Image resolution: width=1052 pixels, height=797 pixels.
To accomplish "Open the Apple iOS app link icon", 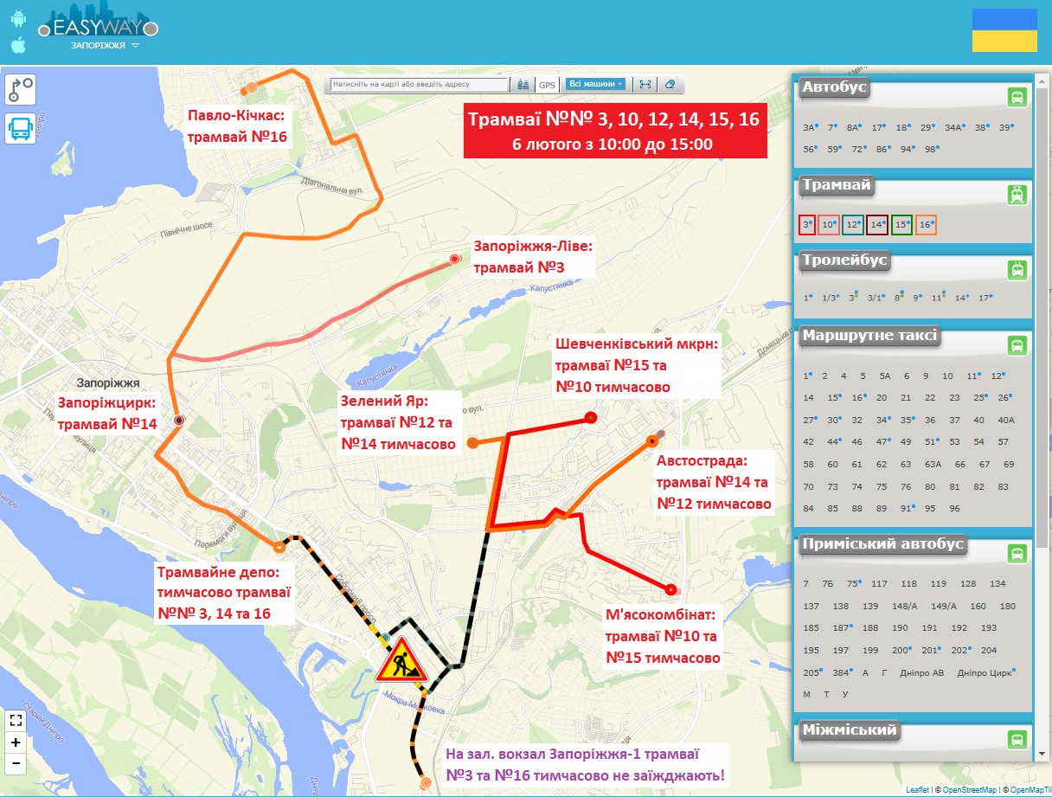I will coord(19,45).
